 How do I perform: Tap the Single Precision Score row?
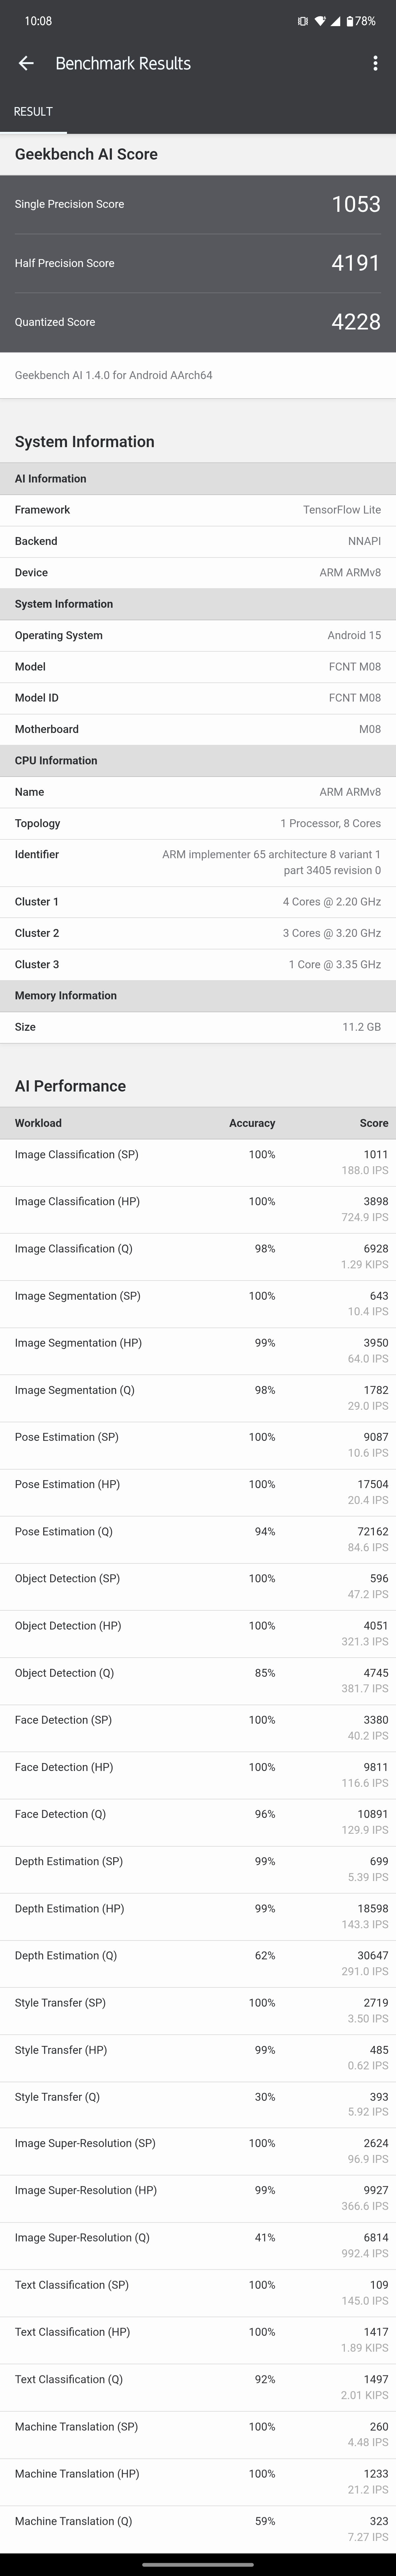[x=197, y=204]
